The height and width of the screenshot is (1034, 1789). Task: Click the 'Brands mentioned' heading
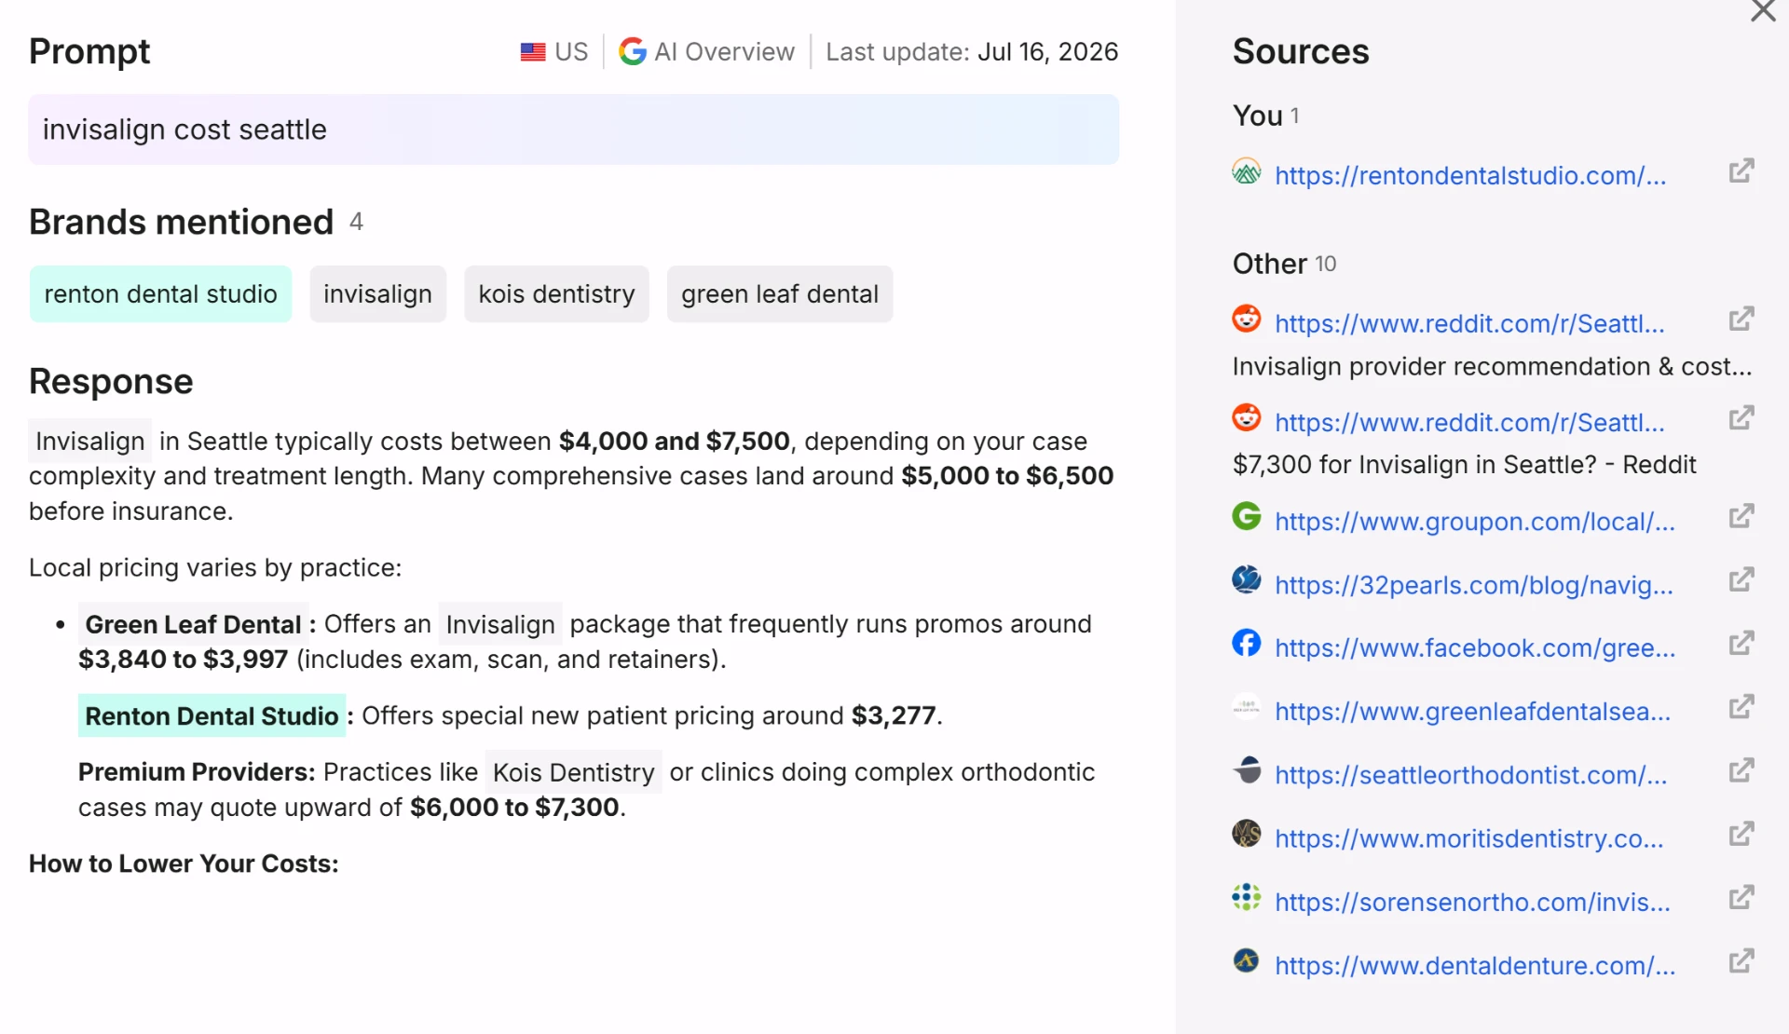[181, 222]
